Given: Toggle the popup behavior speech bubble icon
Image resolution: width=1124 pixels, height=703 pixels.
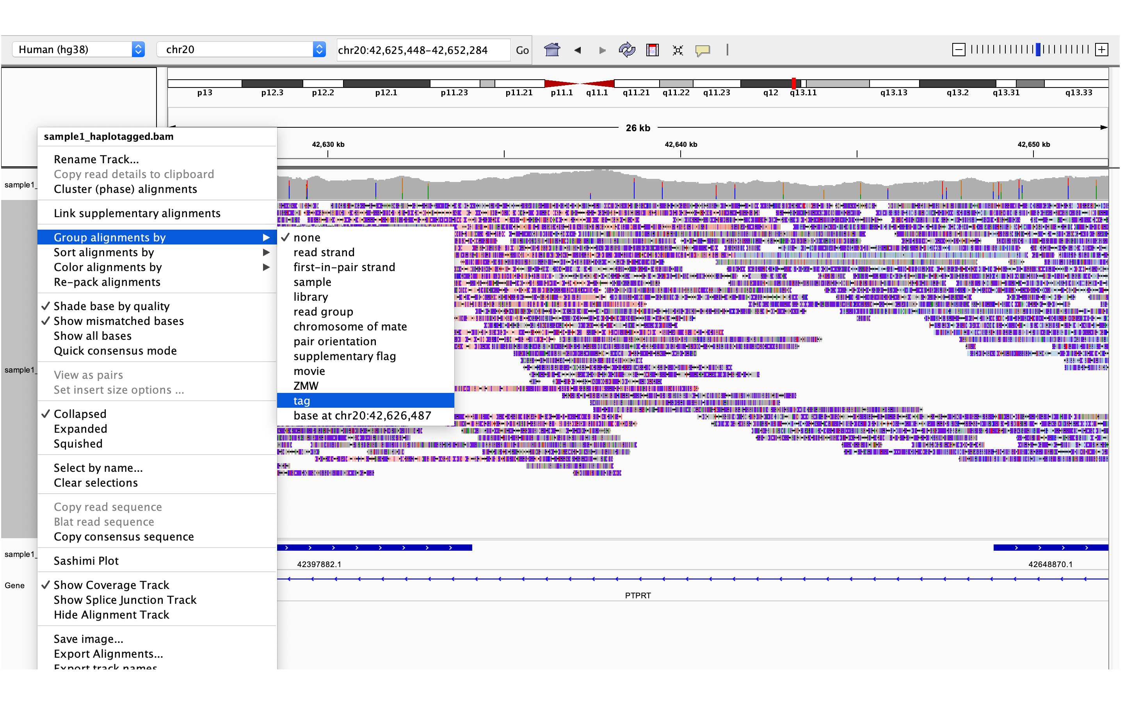Looking at the screenshot, I should 702,50.
